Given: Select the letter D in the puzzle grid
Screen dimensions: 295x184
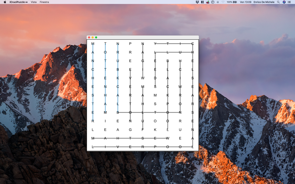Looking at the screenshot, I should pos(155,78).
